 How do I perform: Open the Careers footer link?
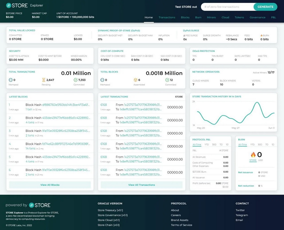176,215
